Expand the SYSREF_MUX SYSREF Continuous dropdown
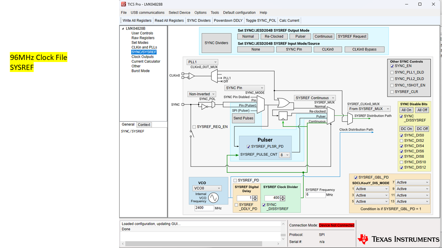This screenshot has height=248, width=442. point(315,98)
